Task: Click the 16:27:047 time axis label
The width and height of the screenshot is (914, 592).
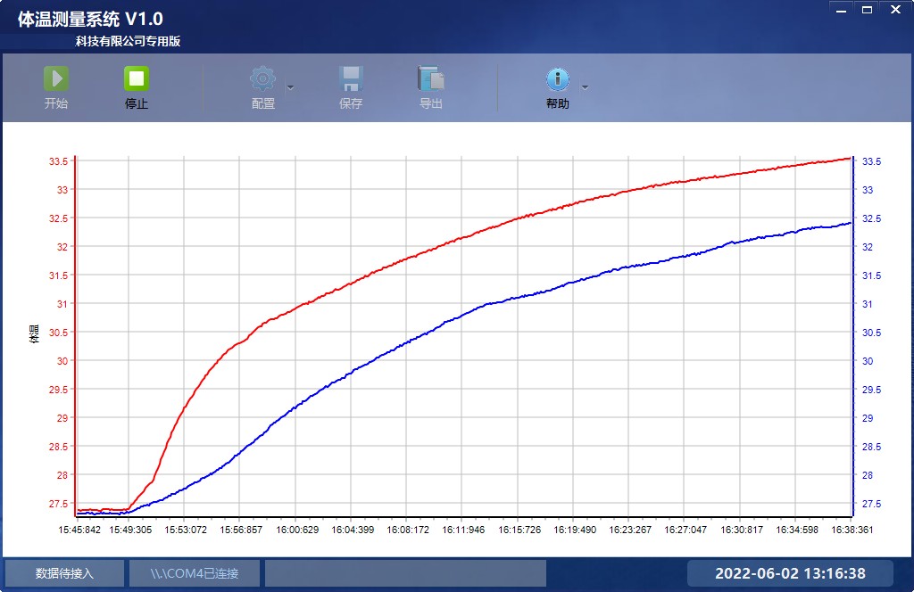Action: 685,530
